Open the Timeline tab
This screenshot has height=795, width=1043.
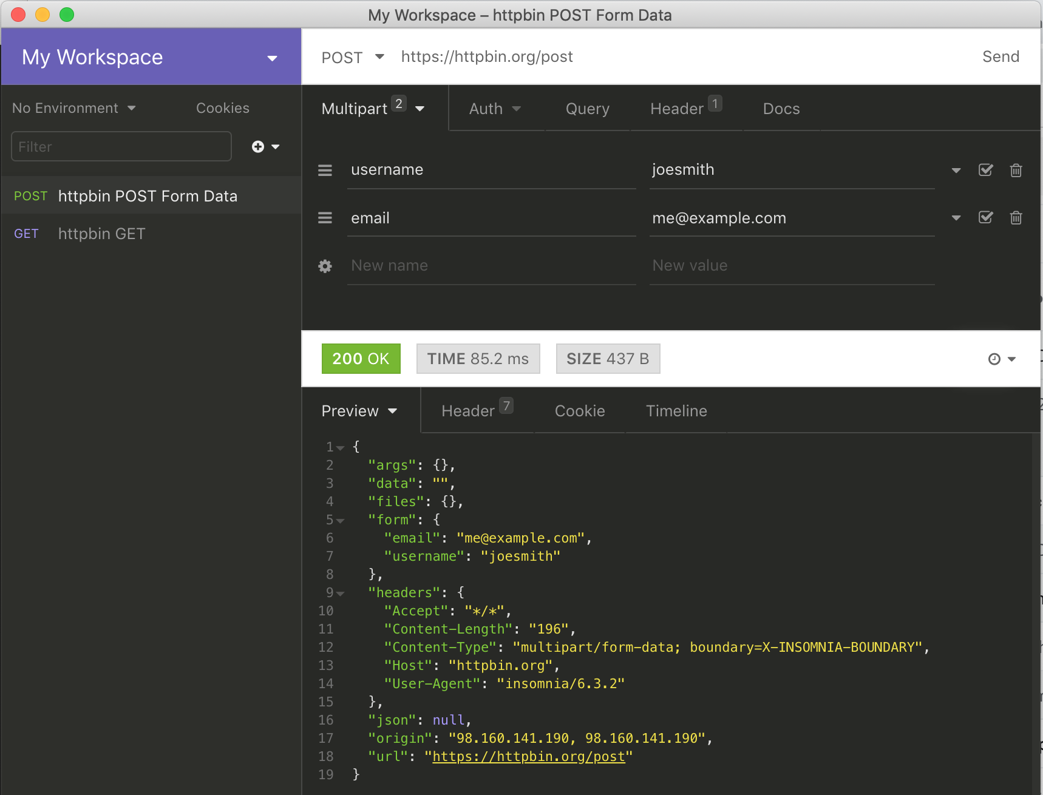[x=676, y=411]
